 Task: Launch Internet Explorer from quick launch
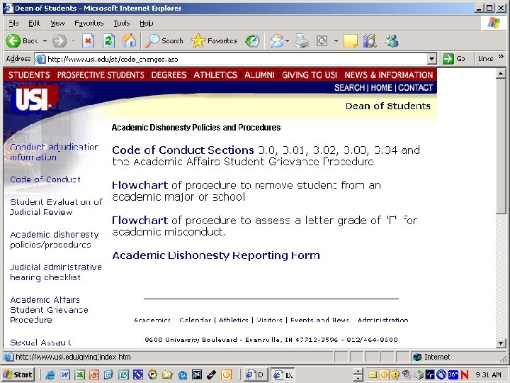50,375
